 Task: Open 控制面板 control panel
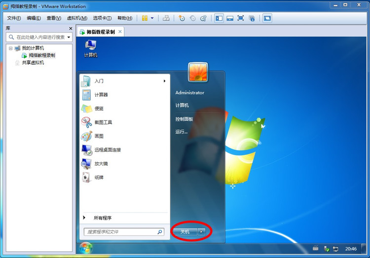pyautogui.click(x=184, y=119)
